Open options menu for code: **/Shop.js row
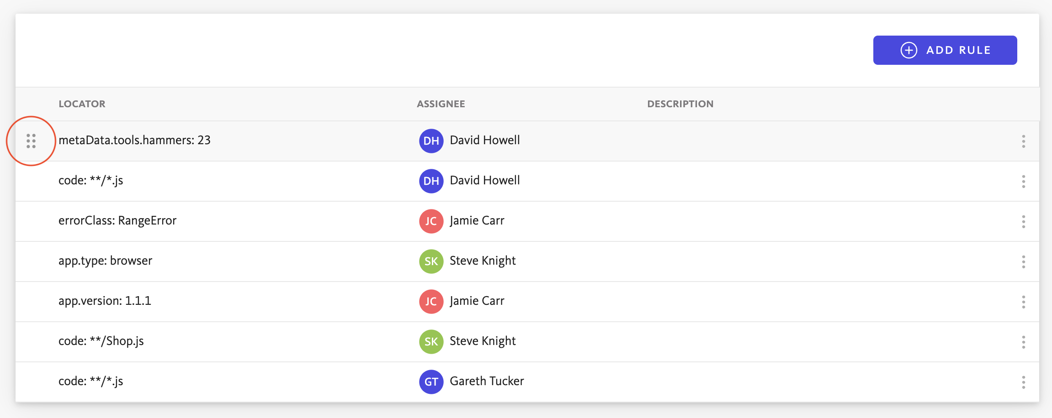Screen dimensions: 1052x418 1024,342
